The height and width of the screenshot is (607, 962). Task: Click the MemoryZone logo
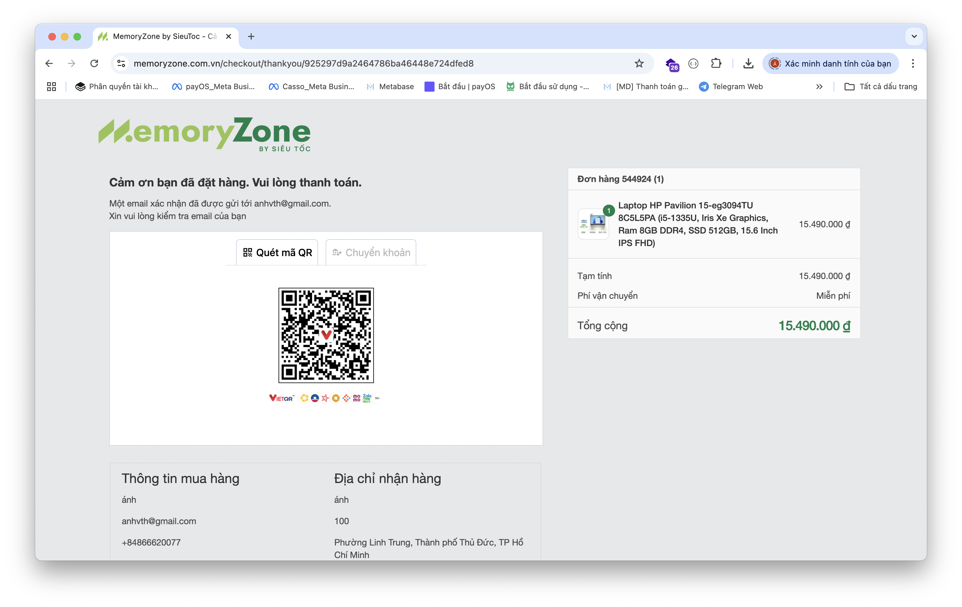204,135
